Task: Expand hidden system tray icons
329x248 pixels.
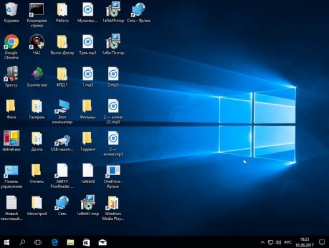Action: point(263,242)
